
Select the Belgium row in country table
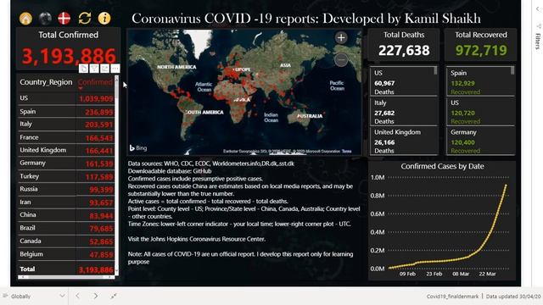click(66, 254)
